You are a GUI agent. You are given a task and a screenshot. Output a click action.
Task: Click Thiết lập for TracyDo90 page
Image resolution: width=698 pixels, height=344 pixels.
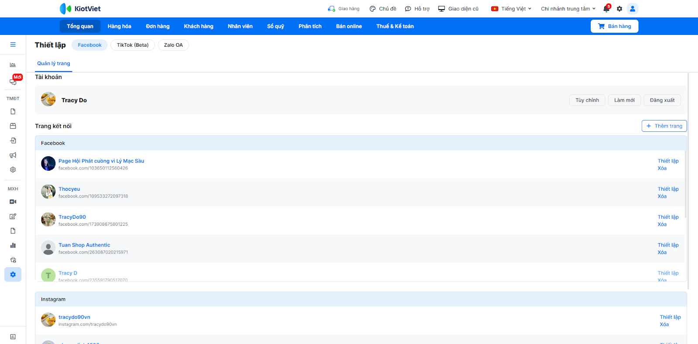[668, 217]
